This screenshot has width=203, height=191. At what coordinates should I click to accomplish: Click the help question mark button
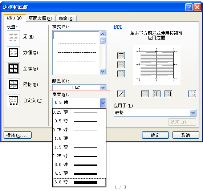tap(189, 7)
